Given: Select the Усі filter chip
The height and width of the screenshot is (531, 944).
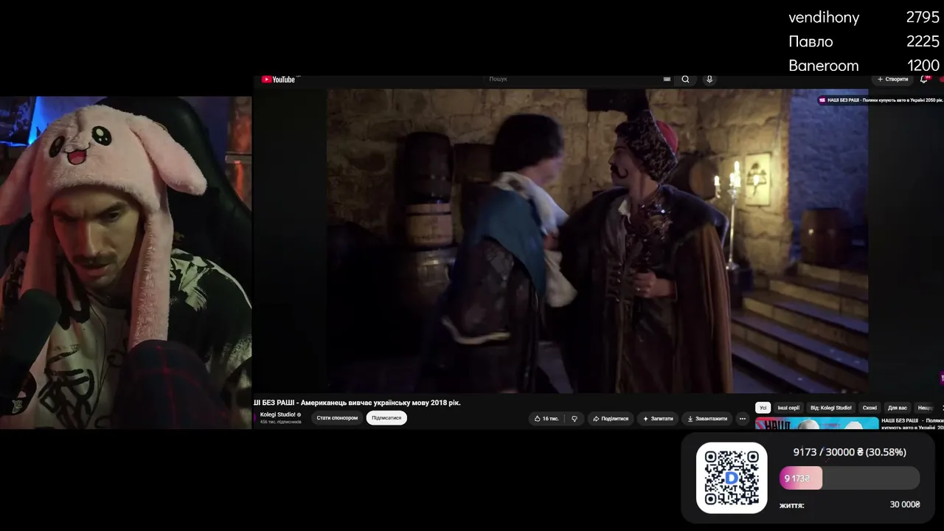Looking at the screenshot, I should (x=763, y=408).
